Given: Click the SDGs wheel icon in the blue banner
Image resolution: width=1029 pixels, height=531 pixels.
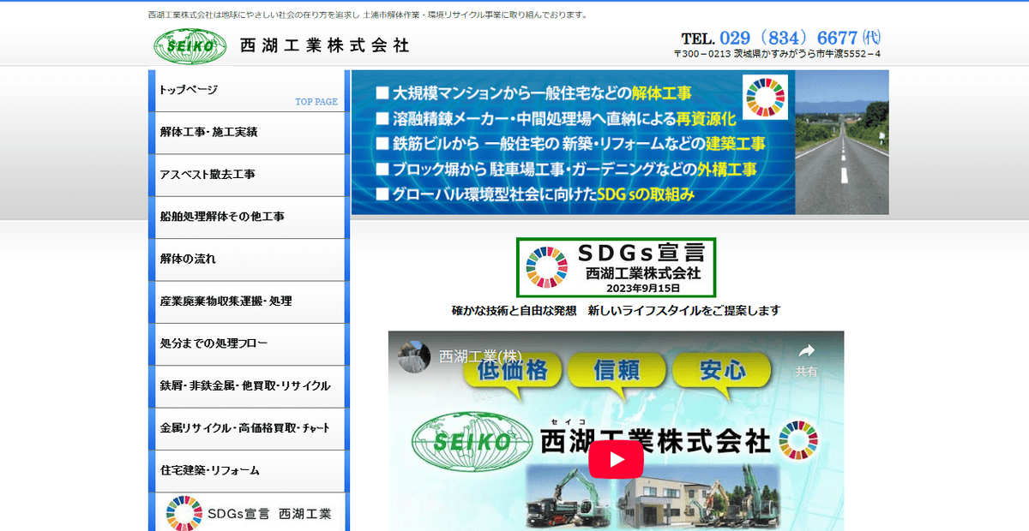Looking at the screenshot, I should pos(764,98).
